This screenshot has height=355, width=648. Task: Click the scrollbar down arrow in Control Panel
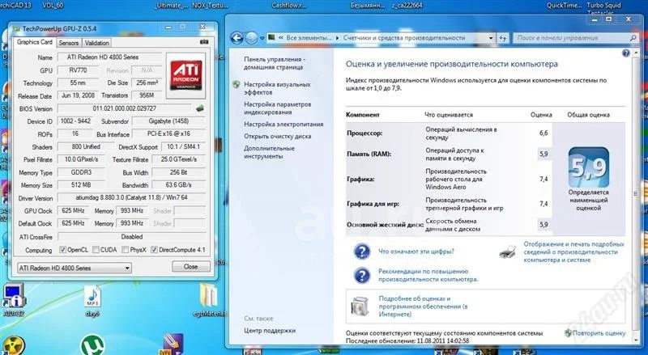pyautogui.click(x=635, y=341)
